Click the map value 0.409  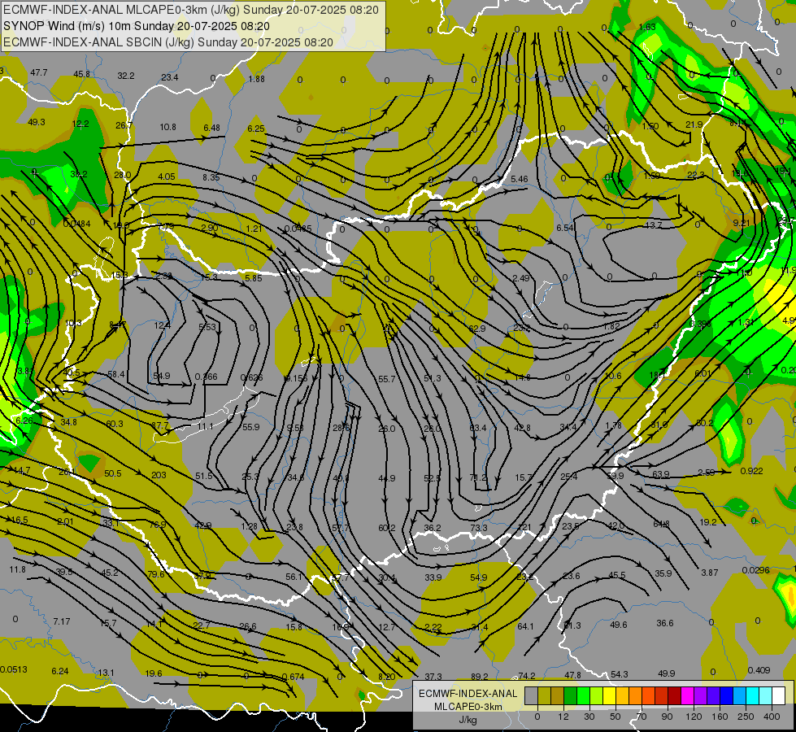click(x=759, y=670)
